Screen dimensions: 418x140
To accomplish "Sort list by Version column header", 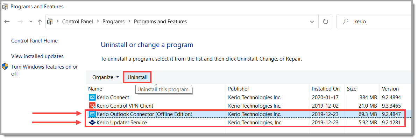I will pos(390,89).
